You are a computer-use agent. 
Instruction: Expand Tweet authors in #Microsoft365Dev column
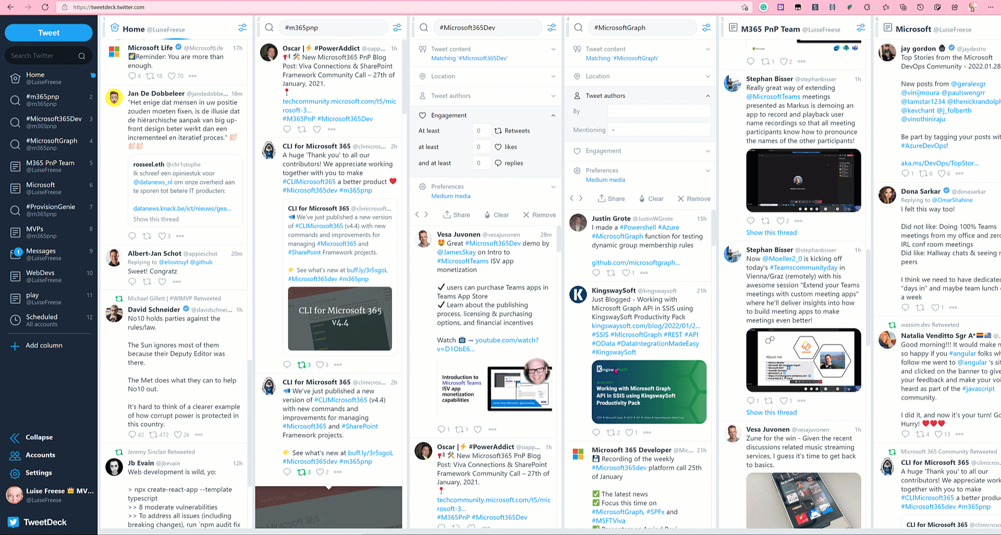point(487,96)
